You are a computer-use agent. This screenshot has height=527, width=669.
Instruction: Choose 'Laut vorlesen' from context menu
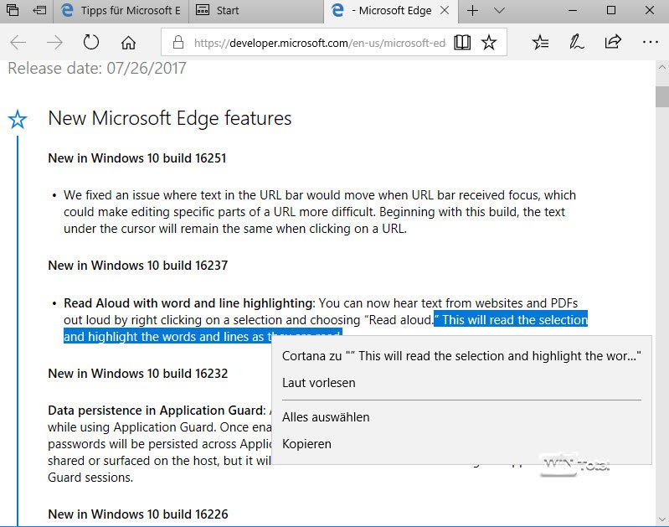319,383
